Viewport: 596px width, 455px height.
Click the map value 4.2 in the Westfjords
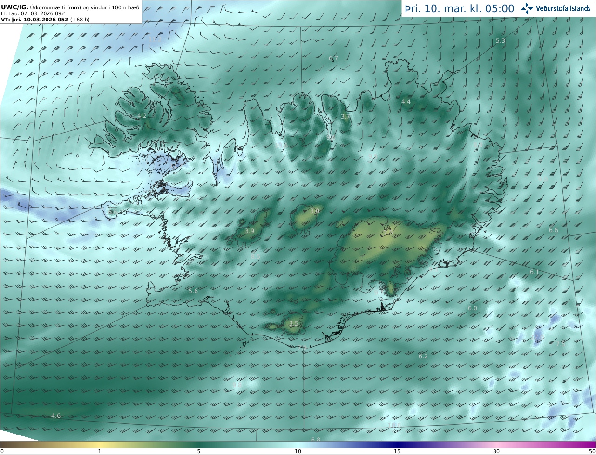point(142,116)
